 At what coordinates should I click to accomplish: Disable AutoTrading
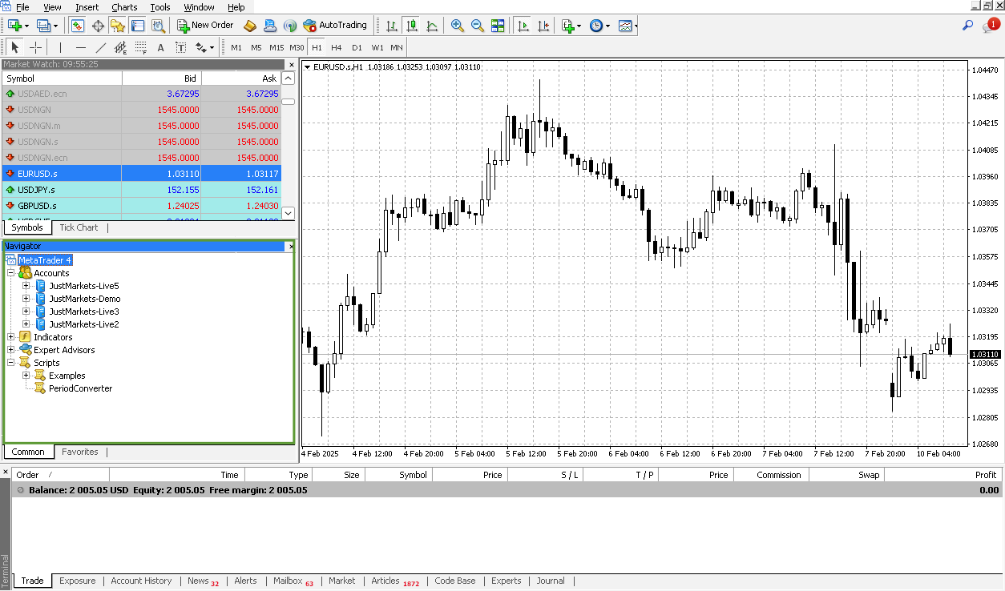click(335, 25)
